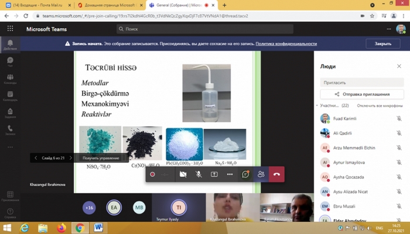This screenshot has width=410, height=234.
Task: Open the share screen tray
Action: 214,174
